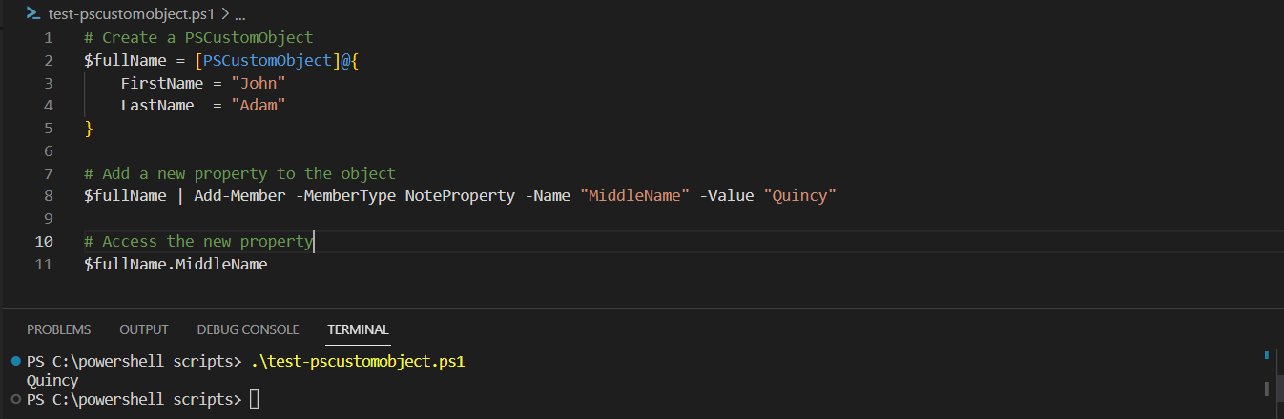
Task: Click the blue command-success marker in terminal
Action: point(15,362)
